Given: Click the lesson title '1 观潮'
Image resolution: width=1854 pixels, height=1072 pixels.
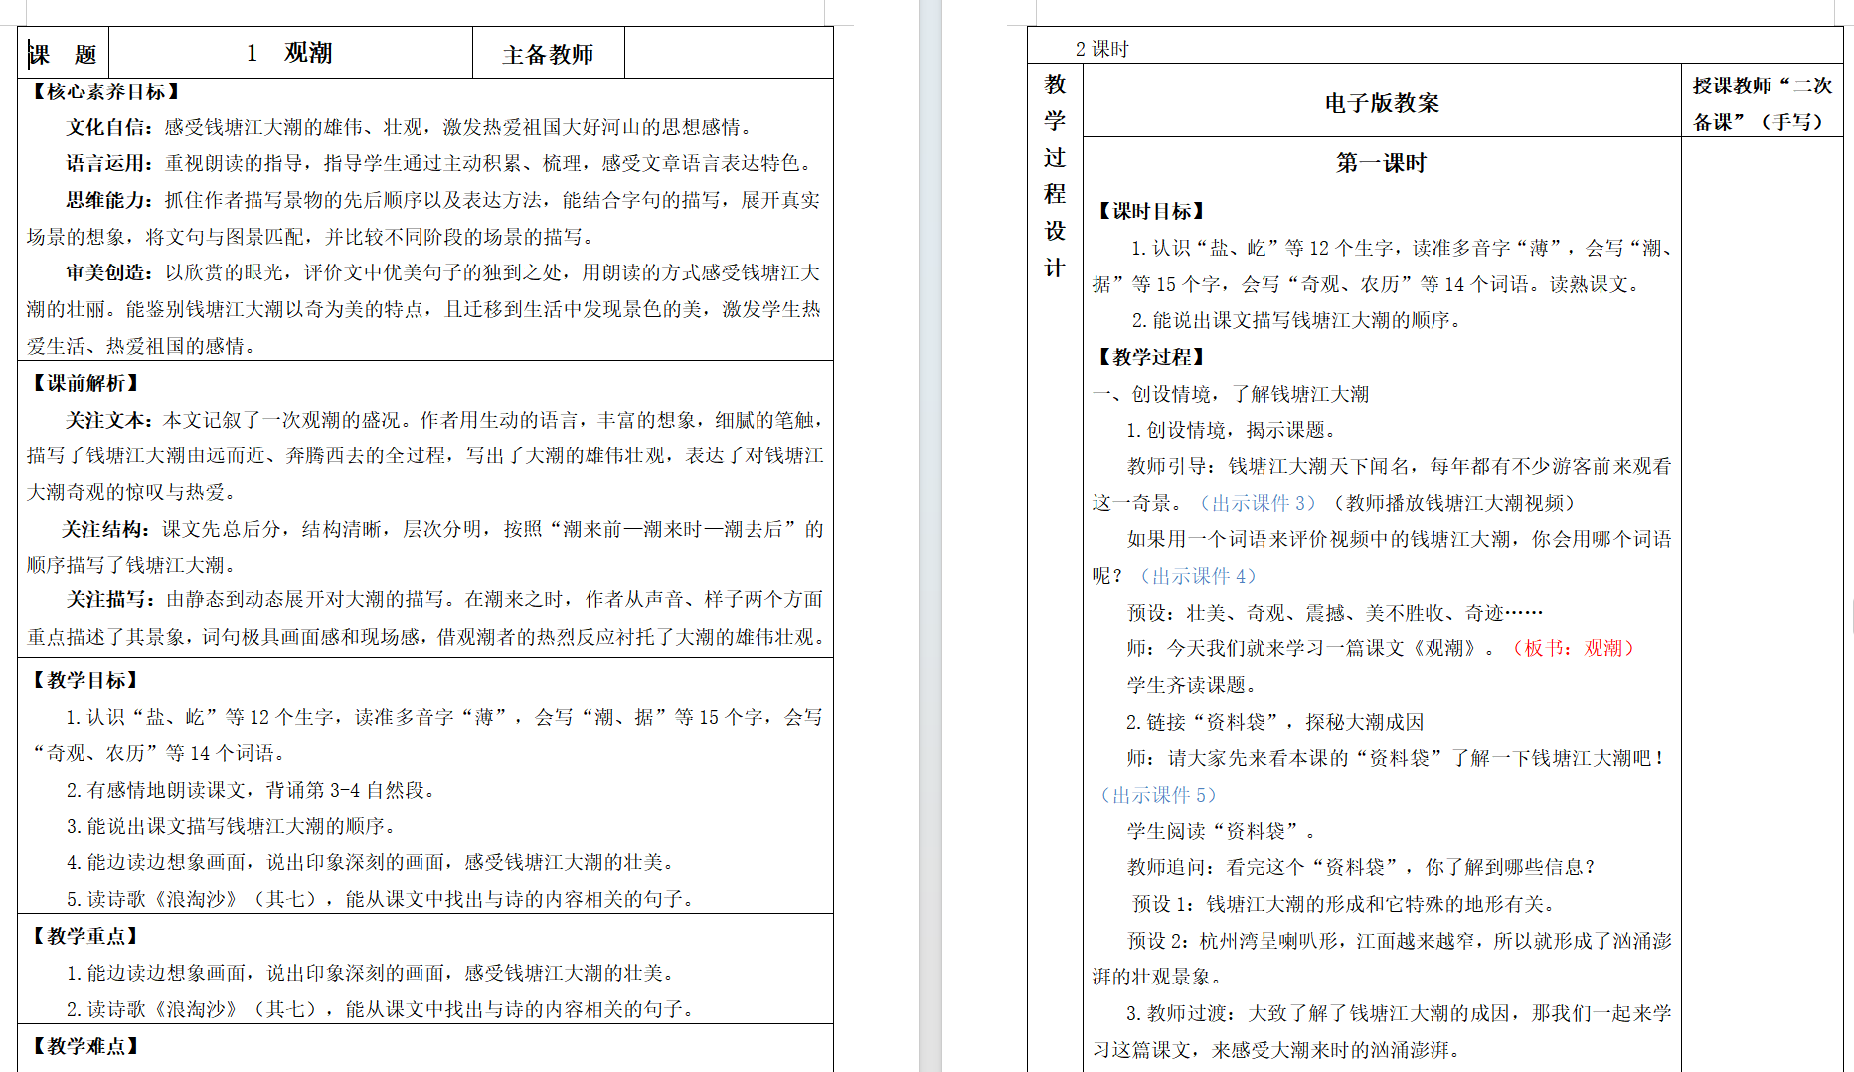Looking at the screenshot, I should pyautogui.click(x=289, y=53).
